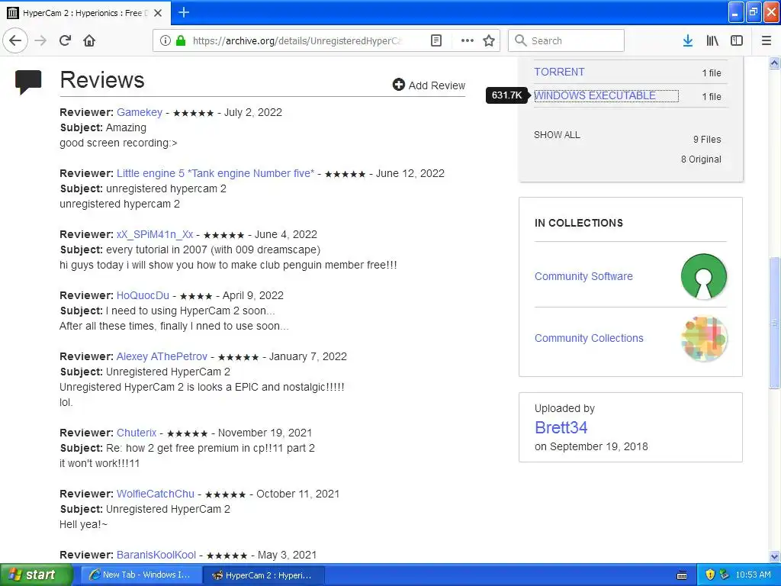This screenshot has width=781, height=586.
Task: Open the Library toolbar icon
Action: coord(712,40)
